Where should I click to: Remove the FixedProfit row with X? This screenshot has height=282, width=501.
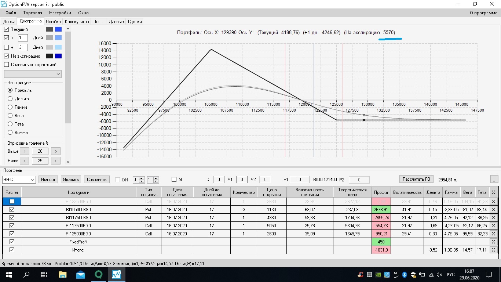pyautogui.click(x=493, y=242)
